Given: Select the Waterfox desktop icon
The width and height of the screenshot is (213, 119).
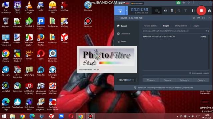Looking at the screenshot, I should 41,71.
